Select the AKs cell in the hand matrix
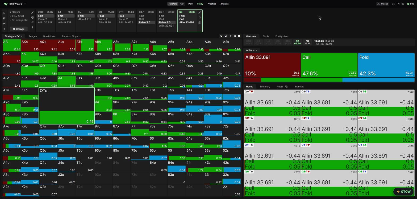This screenshot has width=417, height=199. click(30, 45)
